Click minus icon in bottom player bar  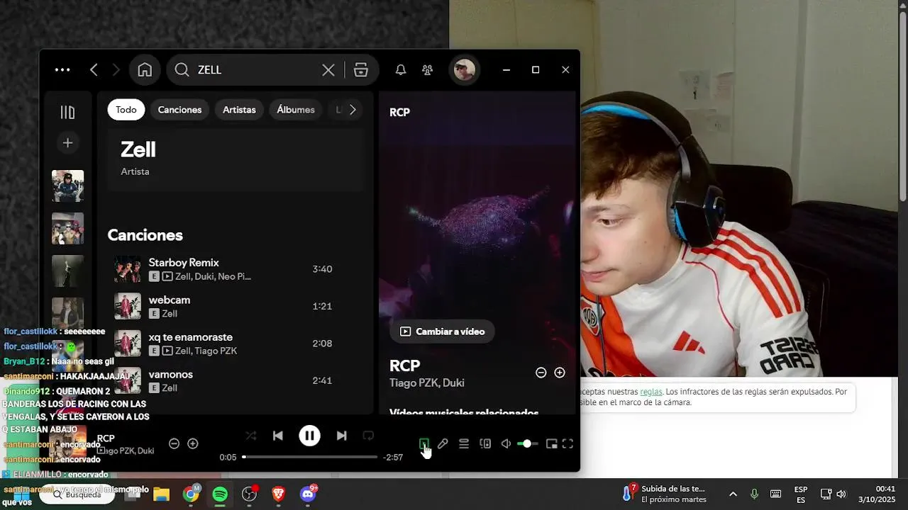(174, 443)
